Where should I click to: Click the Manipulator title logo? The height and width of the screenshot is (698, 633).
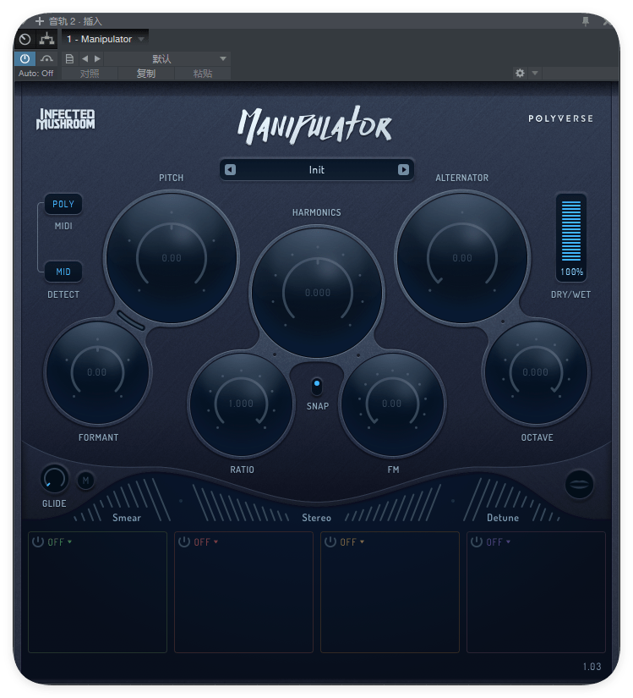pos(314,125)
